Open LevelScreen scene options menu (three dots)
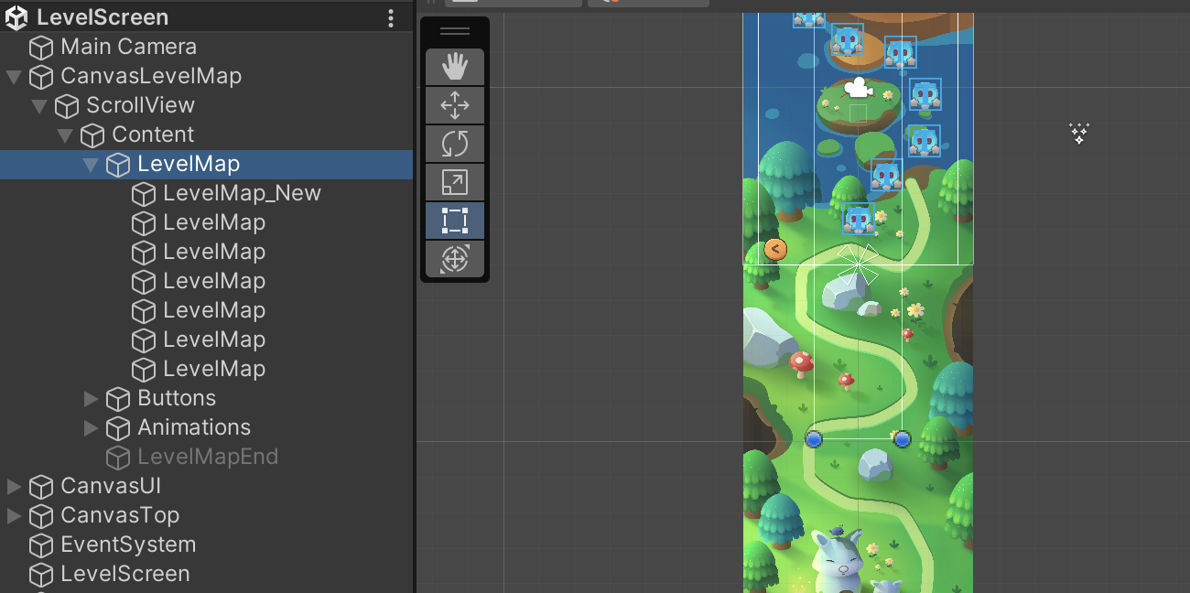Image resolution: width=1190 pixels, height=593 pixels. coord(391,17)
